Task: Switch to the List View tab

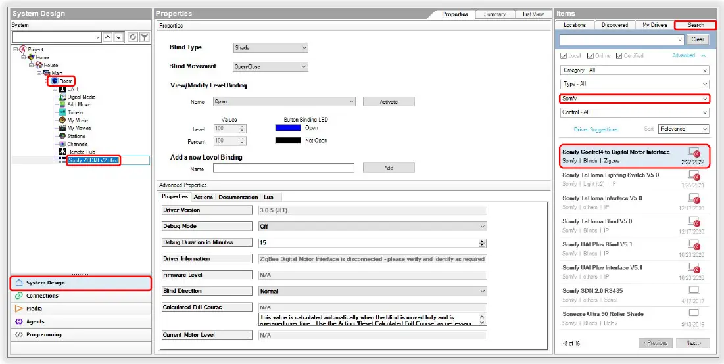Action: (x=533, y=14)
